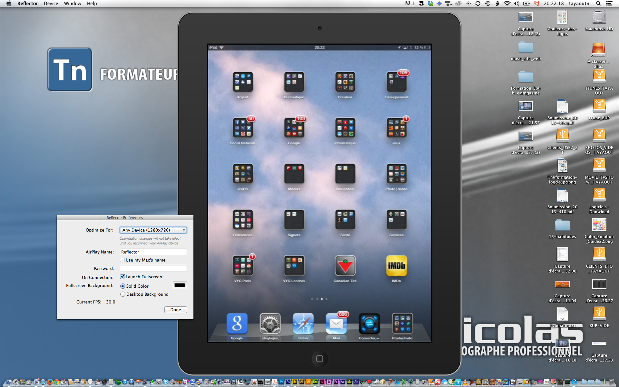Uncheck the Launch Fullscreen checkbox
The image size is (619, 387).
(x=122, y=277)
